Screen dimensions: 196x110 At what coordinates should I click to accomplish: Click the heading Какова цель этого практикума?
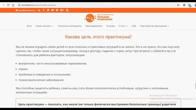(98, 37)
